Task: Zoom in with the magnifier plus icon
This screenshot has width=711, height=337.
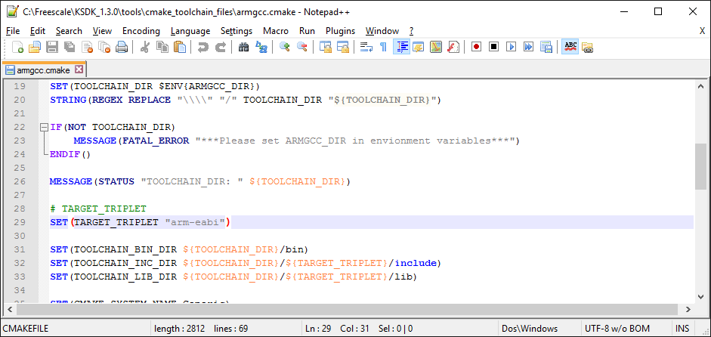Action: click(x=284, y=47)
